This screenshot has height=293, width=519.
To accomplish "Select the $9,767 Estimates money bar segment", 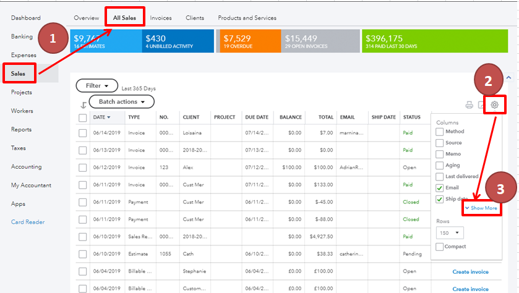I will [x=106, y=41].
